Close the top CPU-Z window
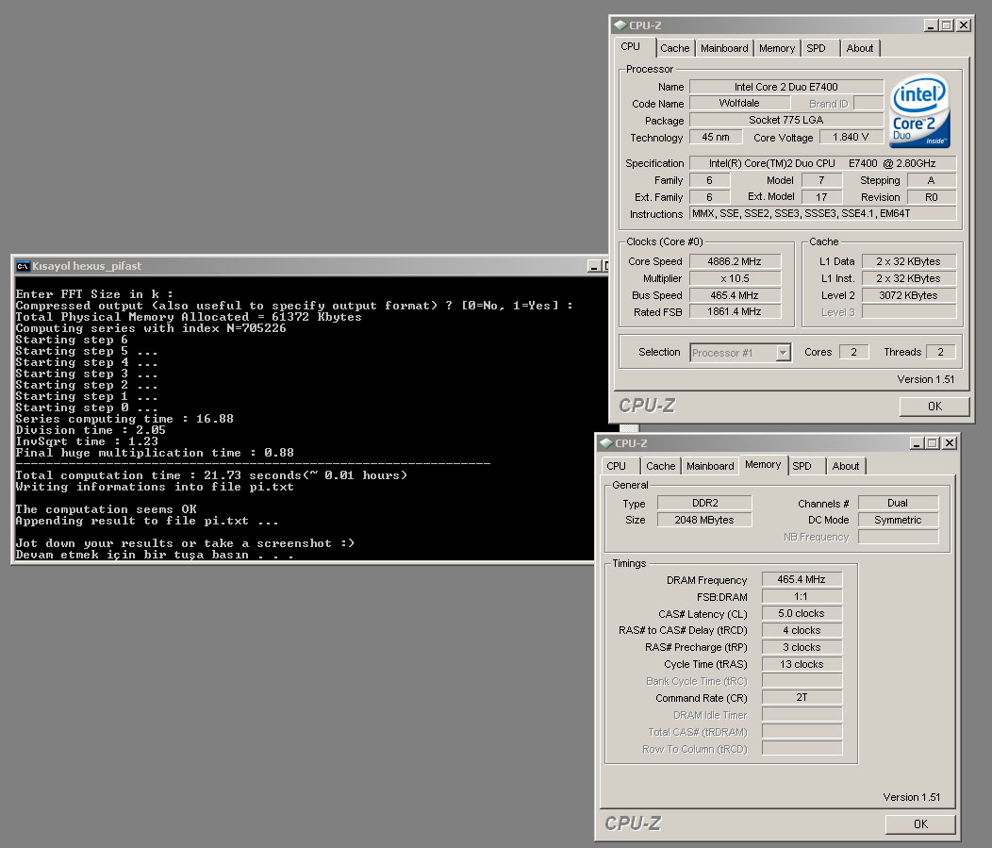Viewport: 992px width, 848px height. (x=964, y=25)
